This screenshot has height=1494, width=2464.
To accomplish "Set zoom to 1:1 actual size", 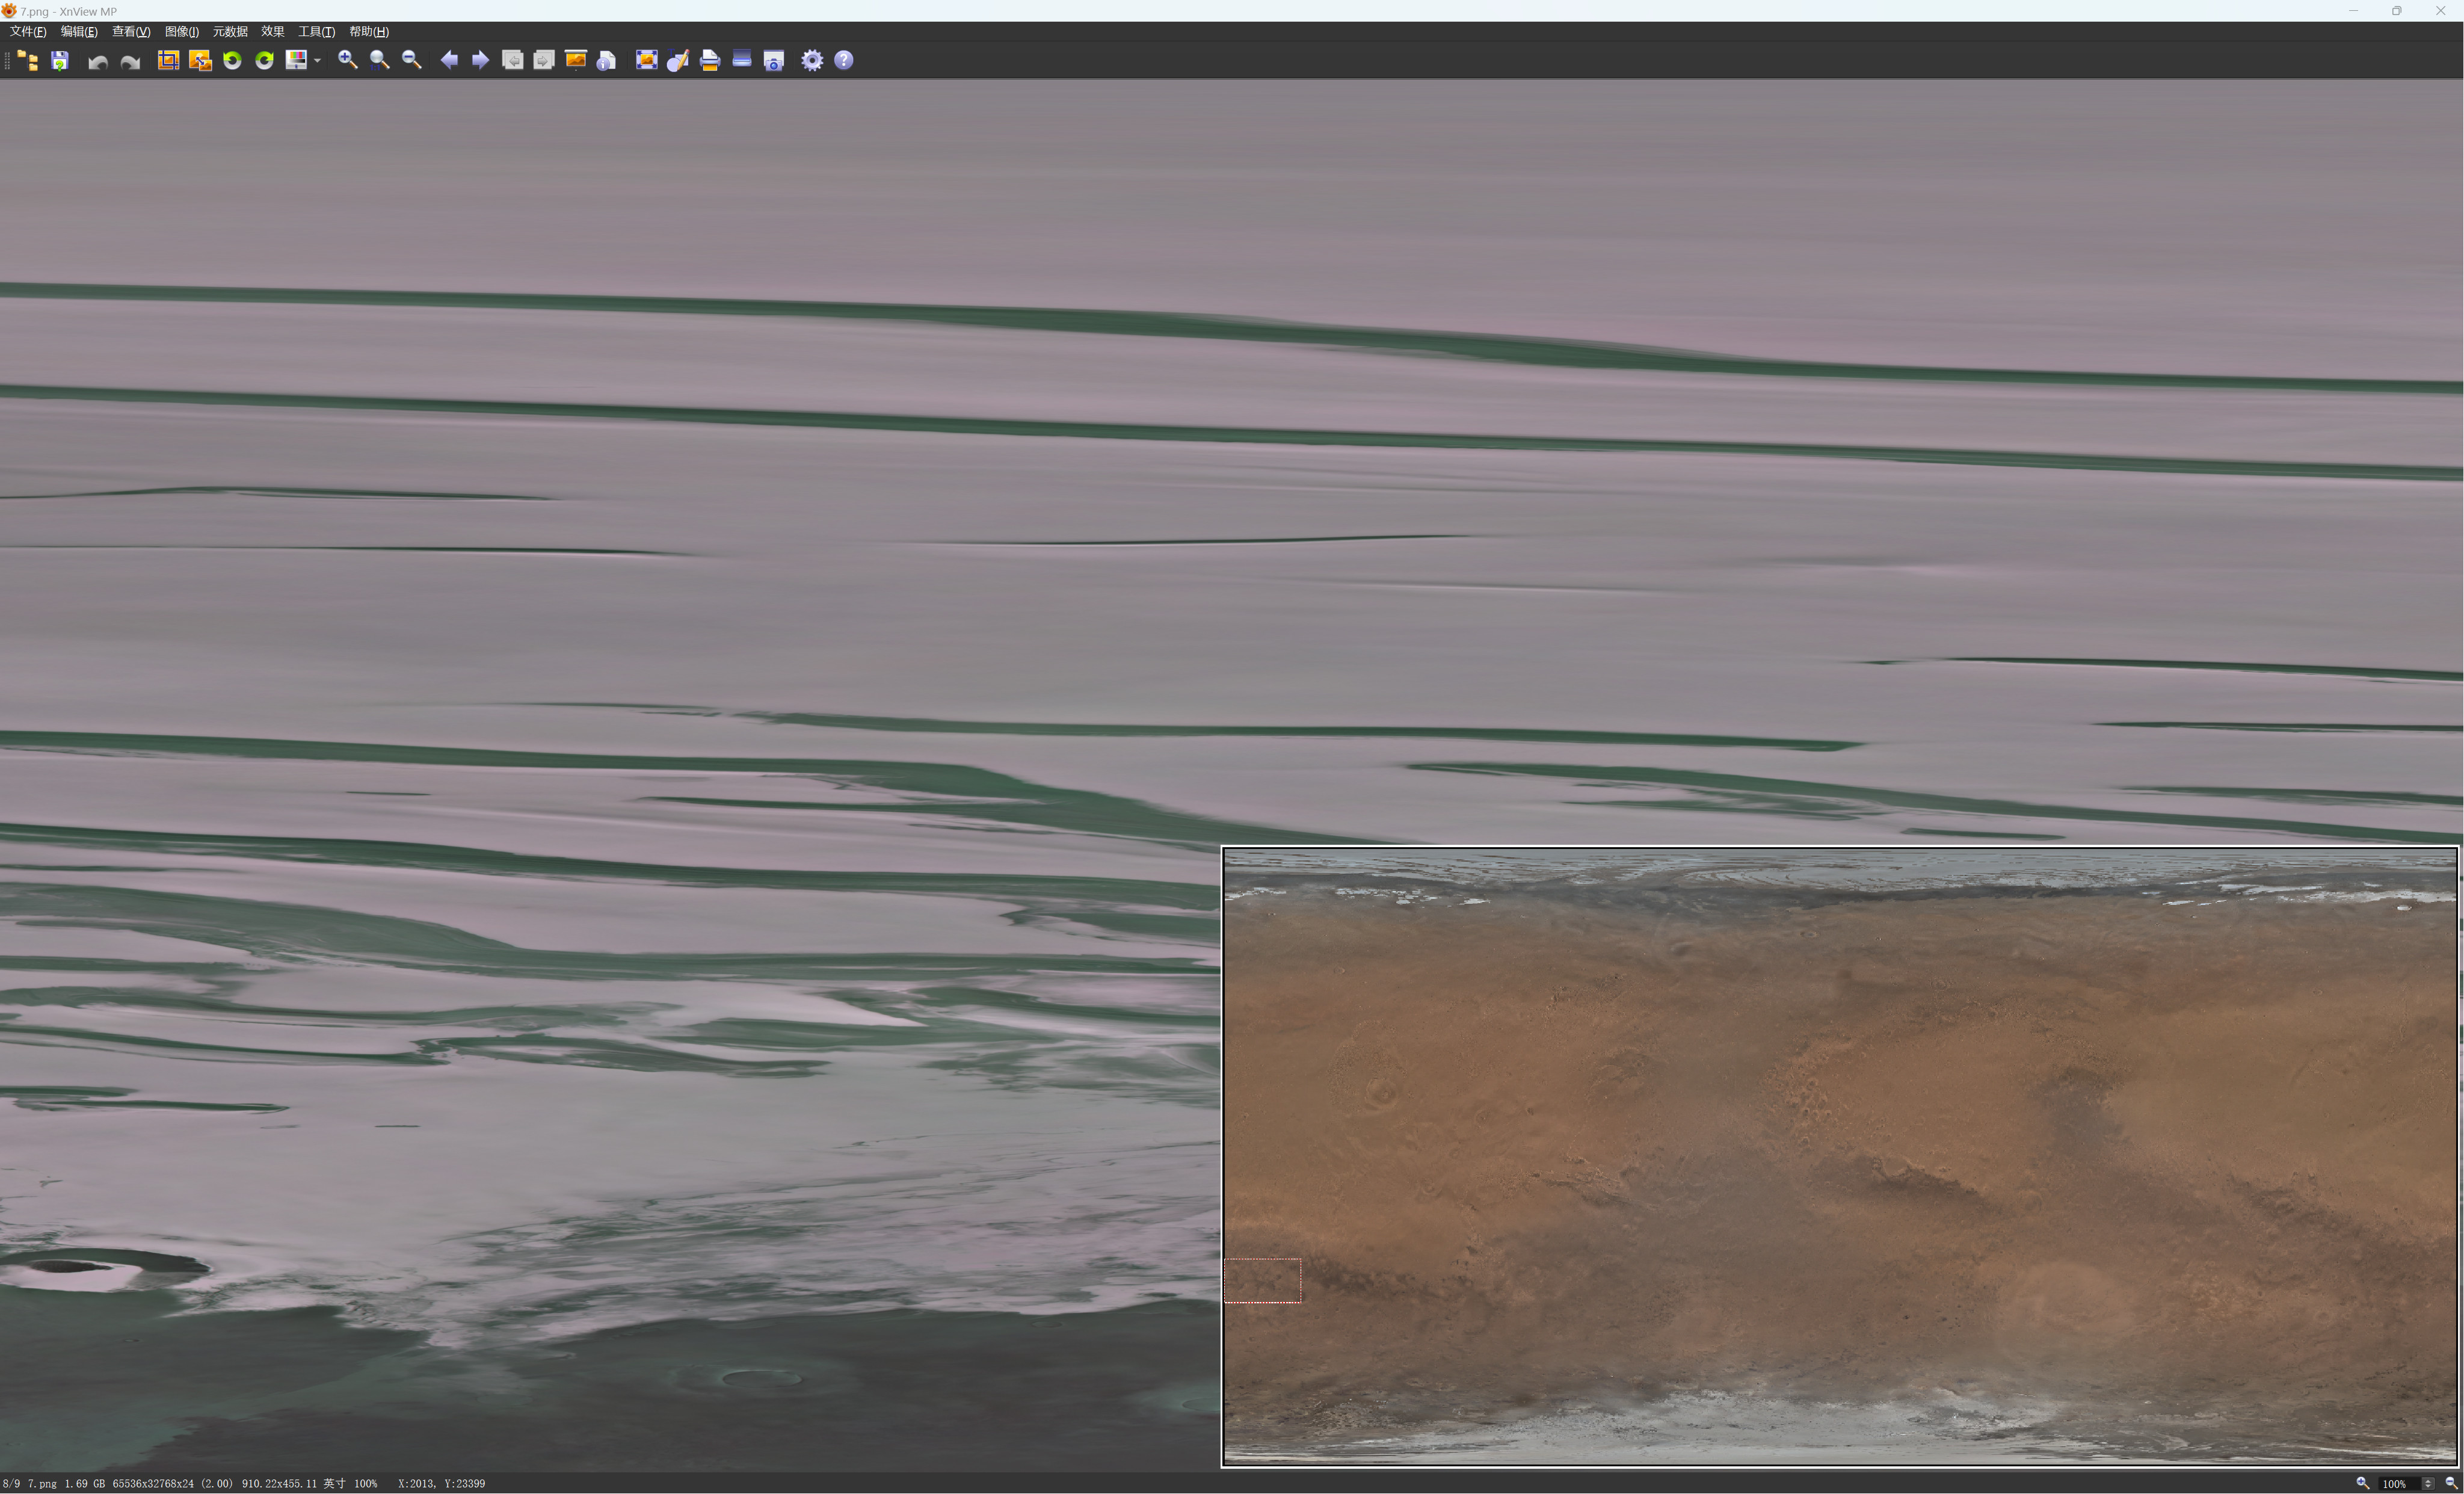I will 379,61.
